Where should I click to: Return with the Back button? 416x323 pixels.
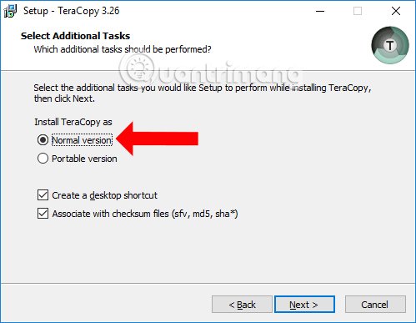pos(242,305)
